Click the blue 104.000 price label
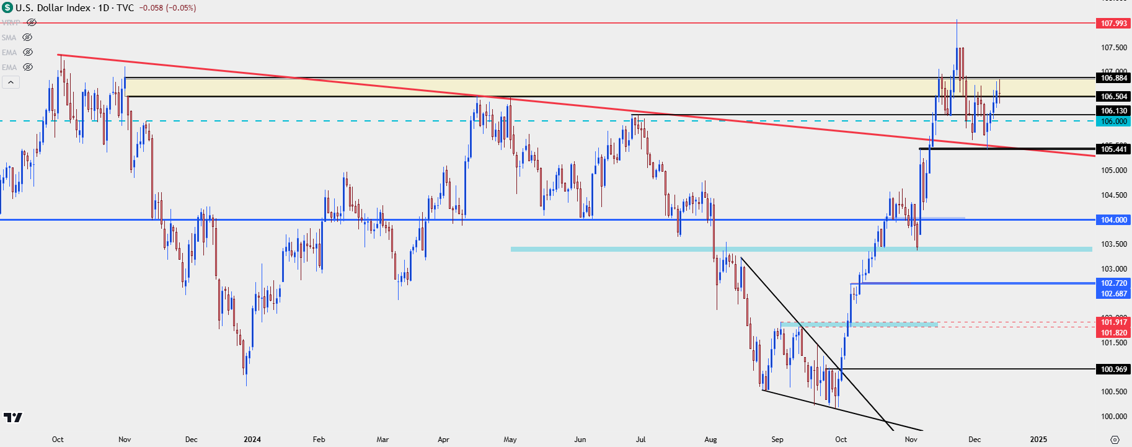Screen dimensions: 1132x447 pyautogui.click(x=1114, y=219)
